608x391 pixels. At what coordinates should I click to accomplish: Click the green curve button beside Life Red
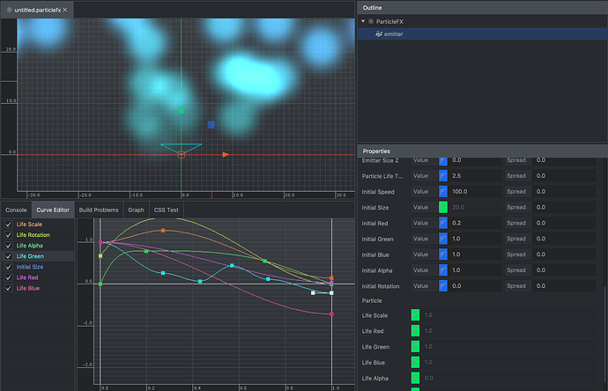point(415,331)
